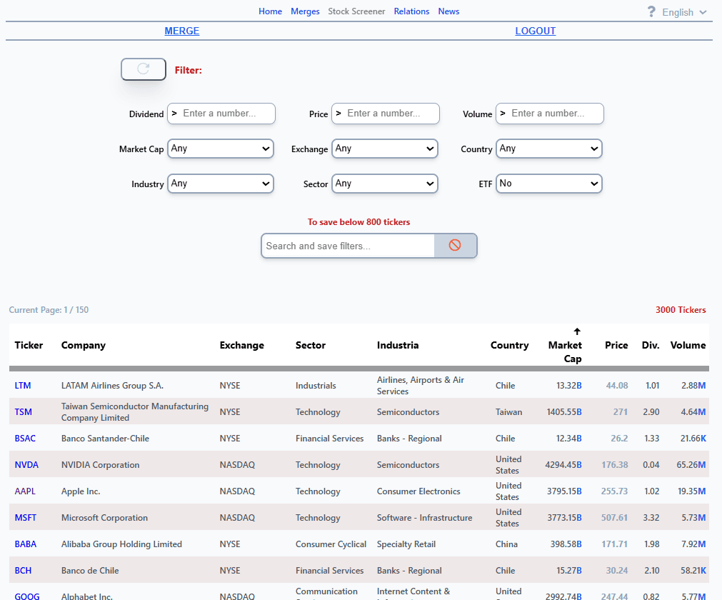Open the Exchange filter dropdown
Viewport: 722px width, 600px height.
(x=385, y=149)
